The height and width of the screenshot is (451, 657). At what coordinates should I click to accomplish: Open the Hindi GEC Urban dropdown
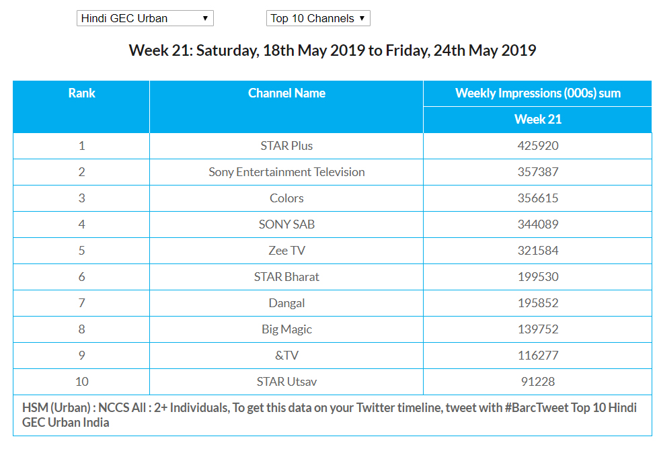145,18
